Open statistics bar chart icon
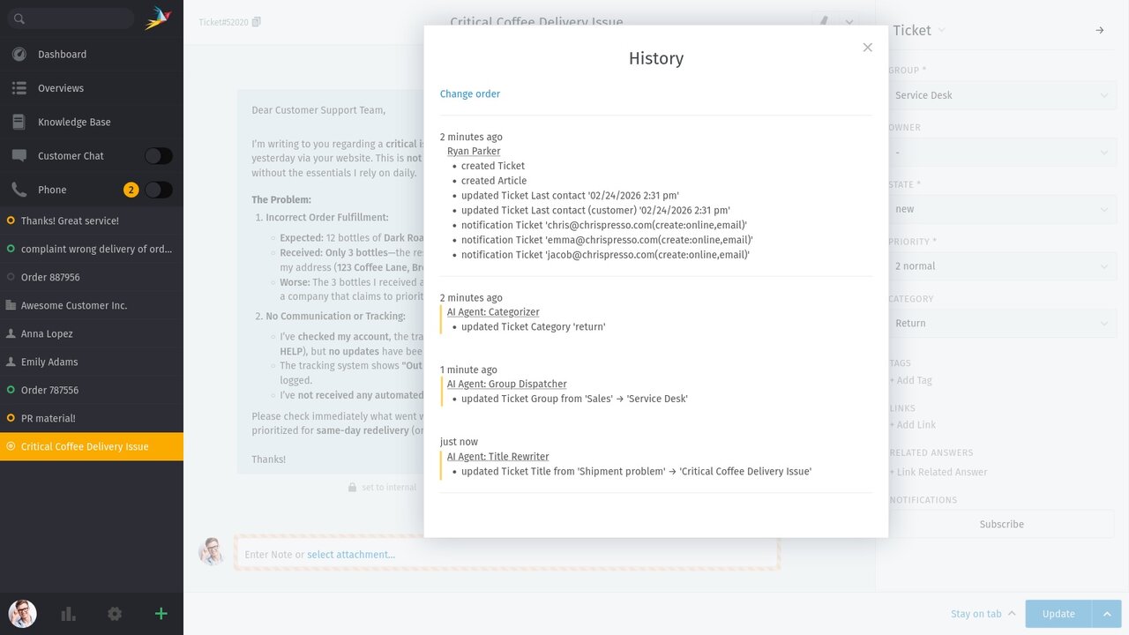 pos(68,614)
